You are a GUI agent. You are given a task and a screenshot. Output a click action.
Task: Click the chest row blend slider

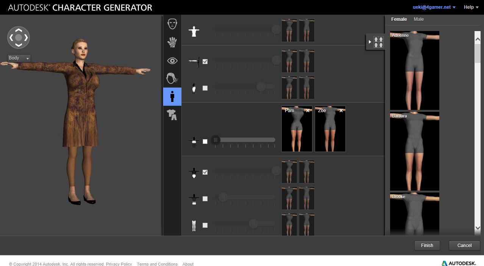tap(245, 140)
